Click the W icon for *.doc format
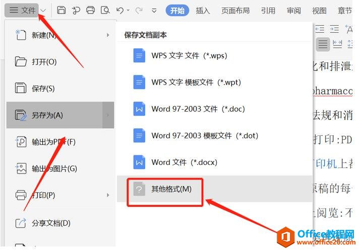Screen dimensions: 359x251 coord(139,109)
